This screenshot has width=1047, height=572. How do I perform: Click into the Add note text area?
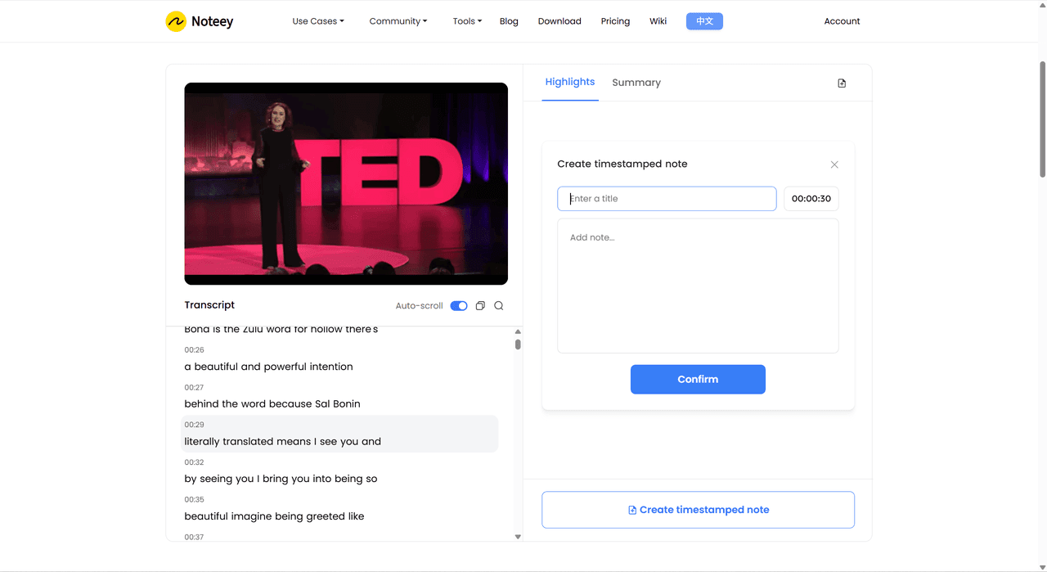tap(698, 286)
